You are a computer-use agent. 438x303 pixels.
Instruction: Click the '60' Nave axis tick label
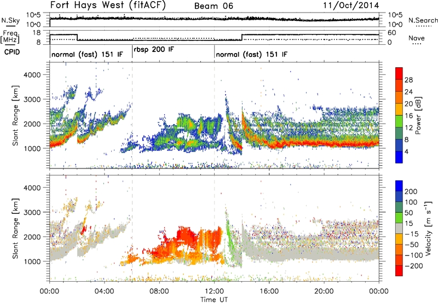[391, 33]
